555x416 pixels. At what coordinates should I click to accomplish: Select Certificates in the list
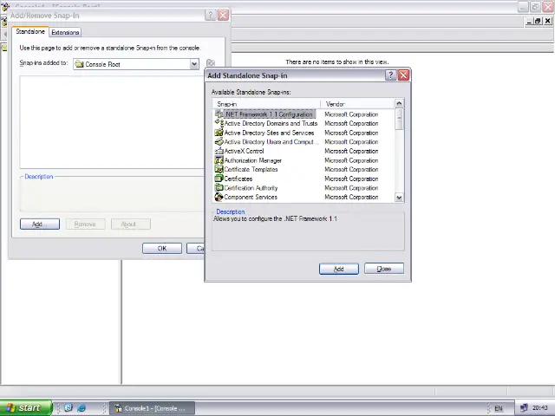(238, 179)
